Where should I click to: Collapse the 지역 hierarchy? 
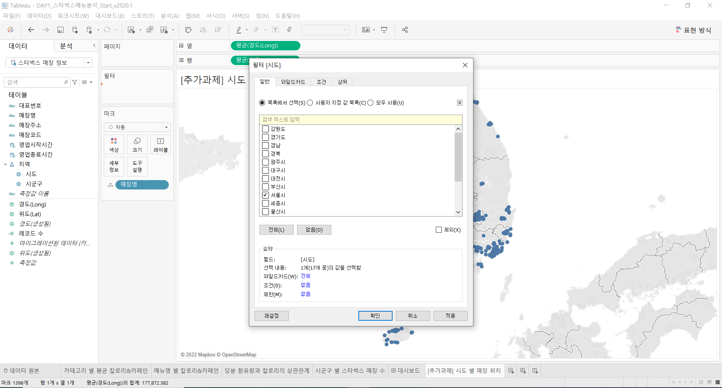pos(6,164)
